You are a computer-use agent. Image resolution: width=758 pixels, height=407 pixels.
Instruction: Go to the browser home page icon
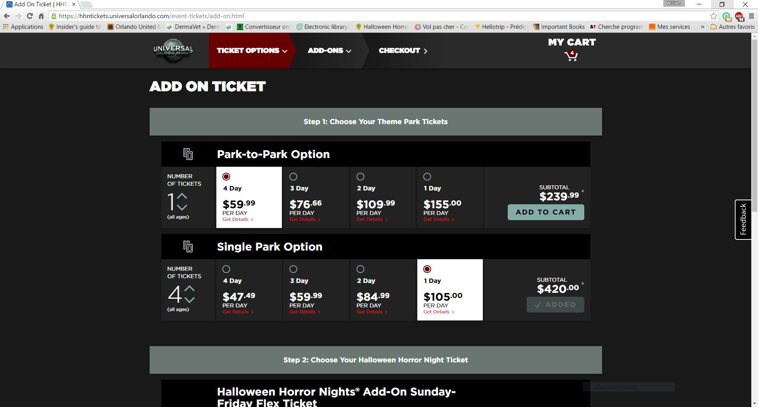tap(41, 16)
